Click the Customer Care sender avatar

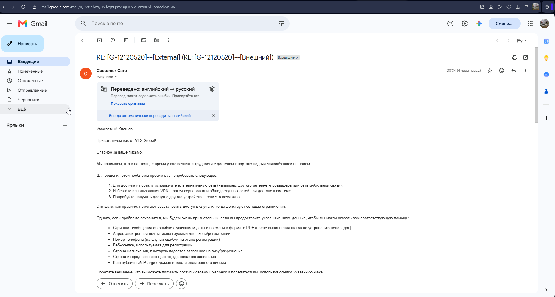pyautogui.click(x=86, y=74)
